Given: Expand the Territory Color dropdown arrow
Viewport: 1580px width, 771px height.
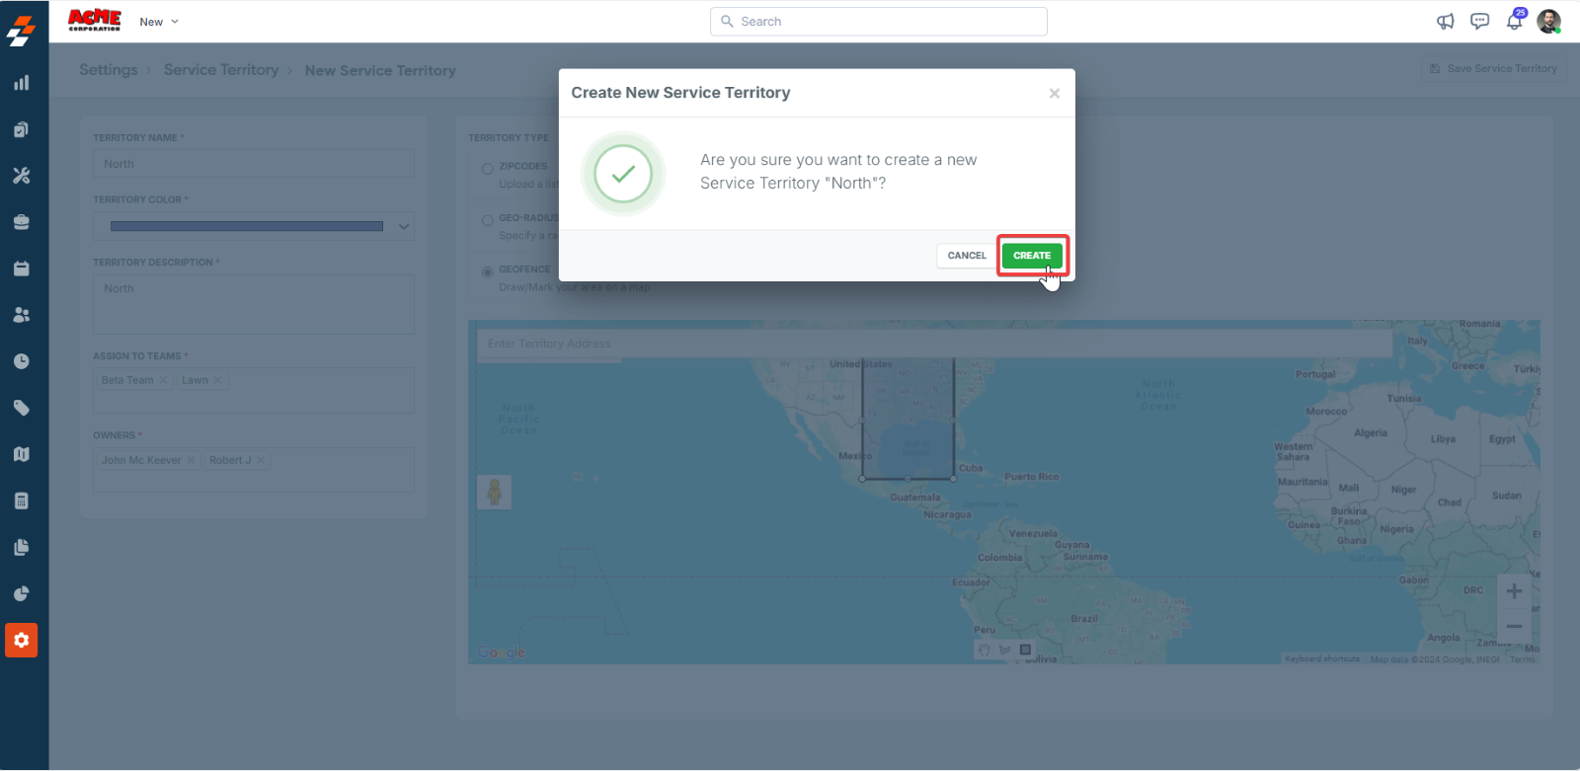Looking at the screenshot, I should pyautogui.click(x=404, y=226).
